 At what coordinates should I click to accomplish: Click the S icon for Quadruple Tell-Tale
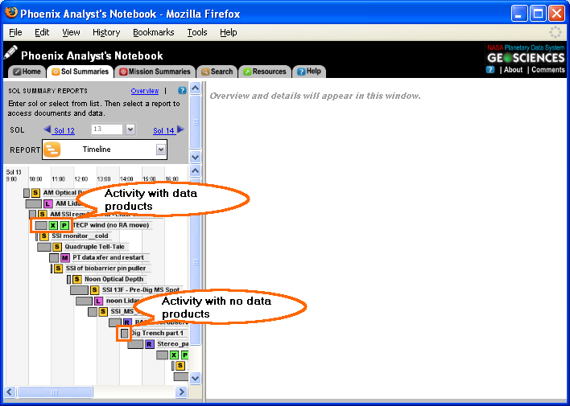click(57, 247)
